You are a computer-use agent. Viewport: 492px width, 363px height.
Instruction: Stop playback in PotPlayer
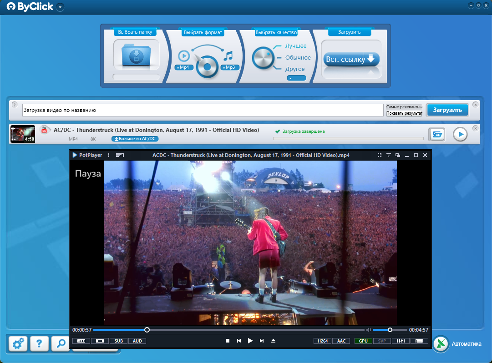coord(228,341)
